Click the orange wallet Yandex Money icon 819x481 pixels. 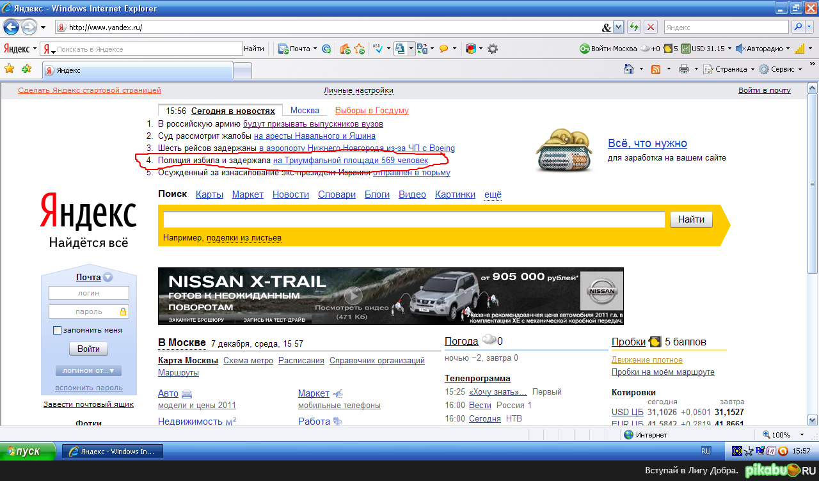[x=345, y=49]
